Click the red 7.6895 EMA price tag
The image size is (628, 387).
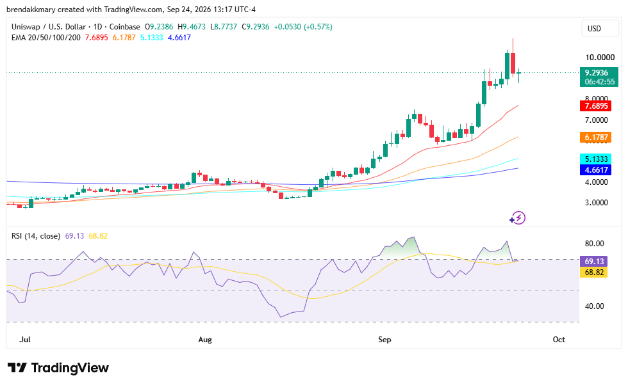tap(595, 106)
